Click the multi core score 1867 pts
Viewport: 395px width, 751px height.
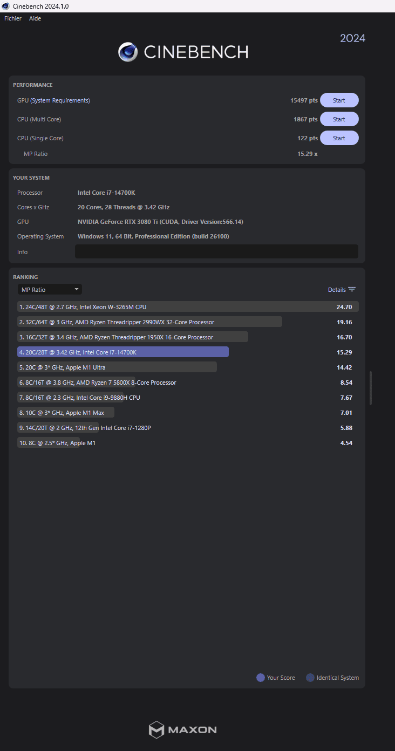(305, 119)
